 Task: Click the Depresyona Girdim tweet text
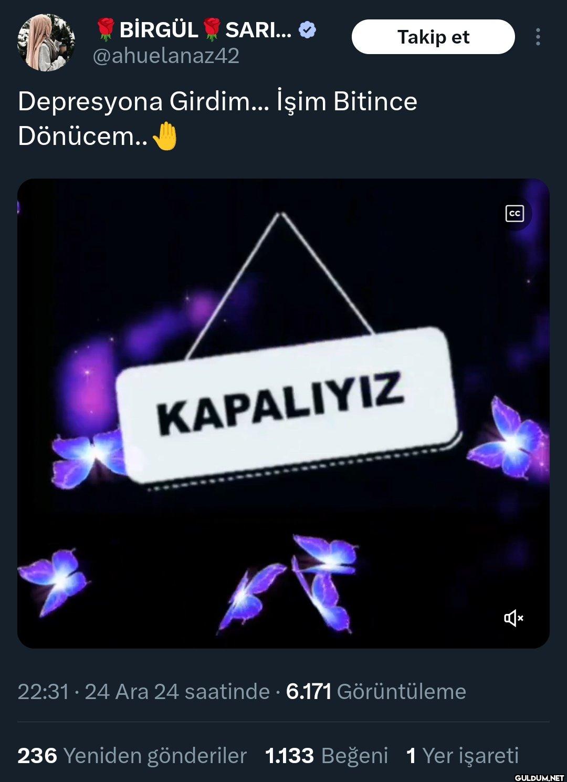click(217, 119)
